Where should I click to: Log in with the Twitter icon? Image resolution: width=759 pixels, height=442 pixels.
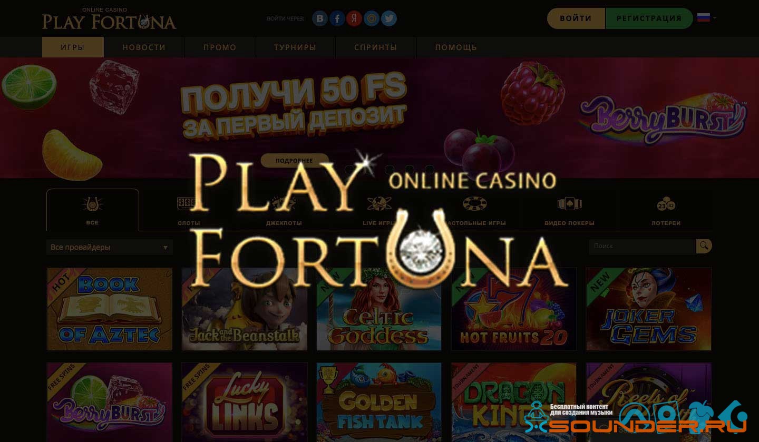(x=389, y=18)
